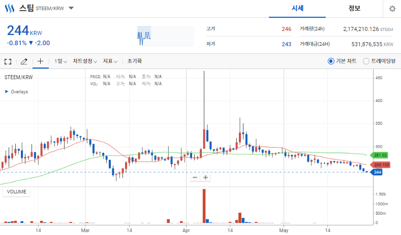This screenshot has width=401, height=235.
Task: Select the pencil drawing tool
Action: (24, 61)
